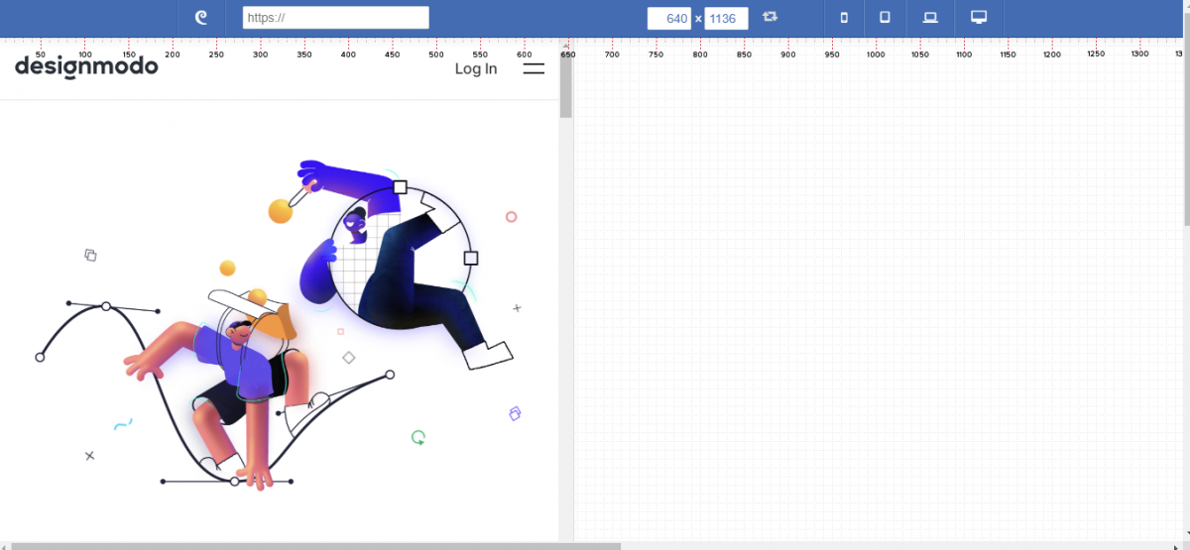Click the app logo icon in the top bar
The height and width of the screenshot is (550, 1190).
pyautogui.click(x=201, y=18)
